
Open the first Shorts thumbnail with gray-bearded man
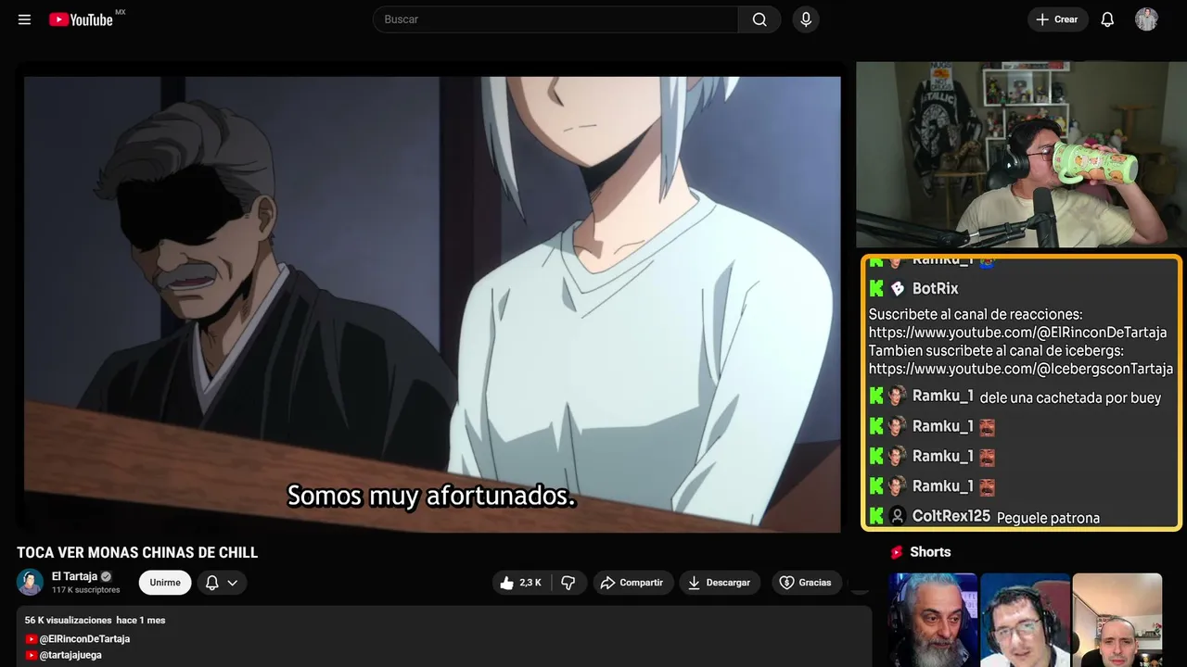[933, 620]
